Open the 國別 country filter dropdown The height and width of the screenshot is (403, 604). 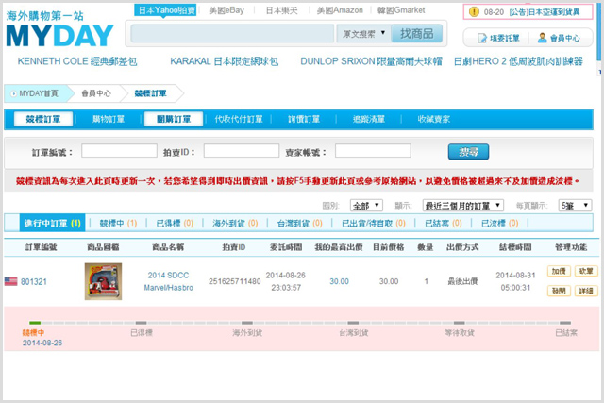tap(365, 205)
